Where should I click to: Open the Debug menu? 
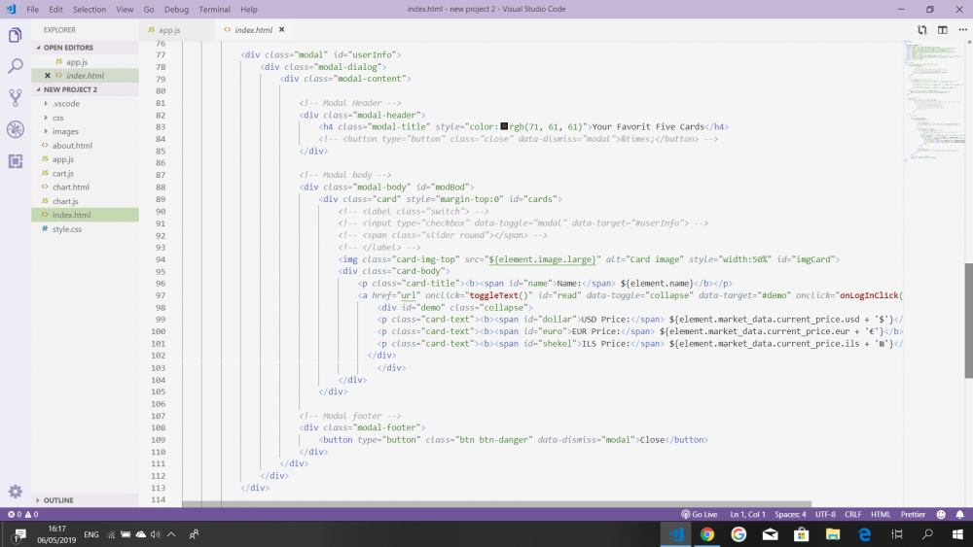click(176, 10)
